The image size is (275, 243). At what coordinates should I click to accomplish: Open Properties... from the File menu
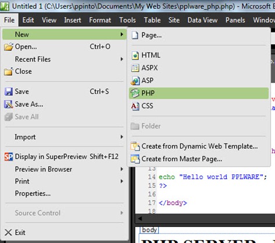tap(65, 194)
